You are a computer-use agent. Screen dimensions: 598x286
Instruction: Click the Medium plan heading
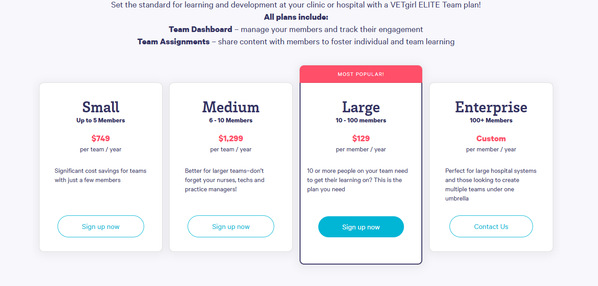[x=231, y=107]
